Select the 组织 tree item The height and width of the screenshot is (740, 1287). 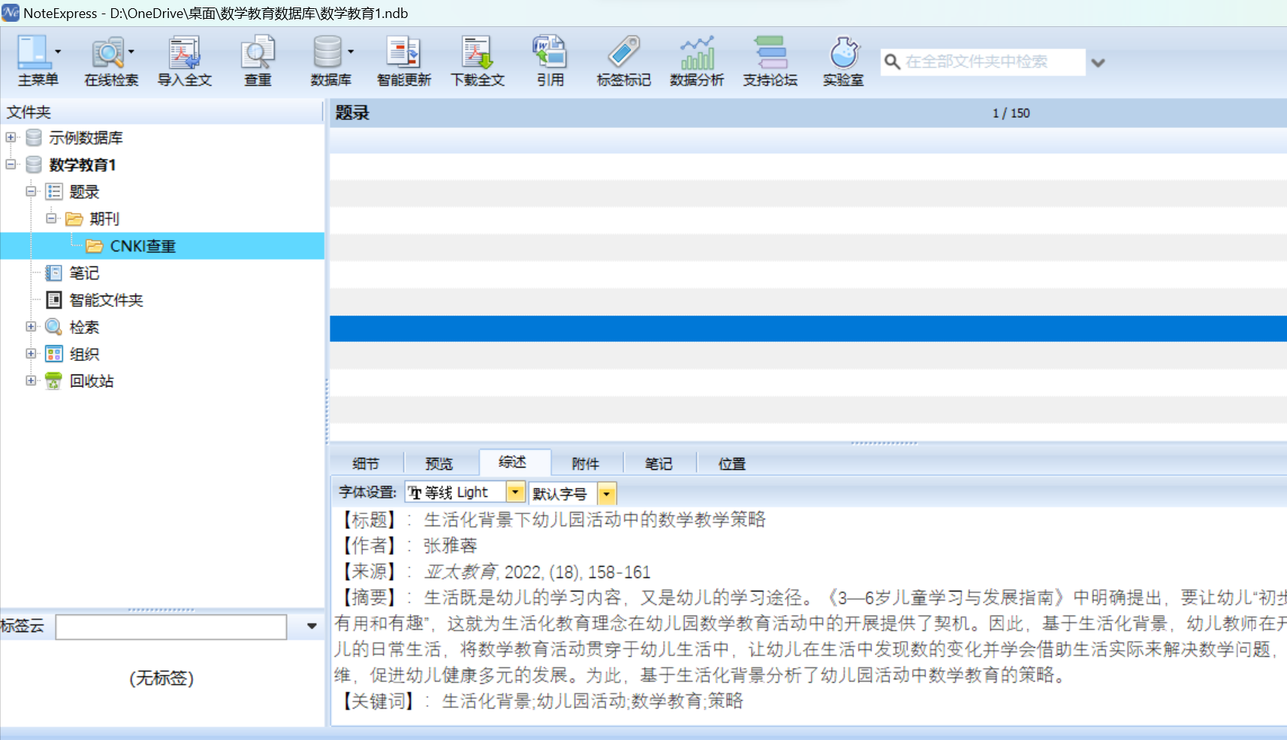84,353
